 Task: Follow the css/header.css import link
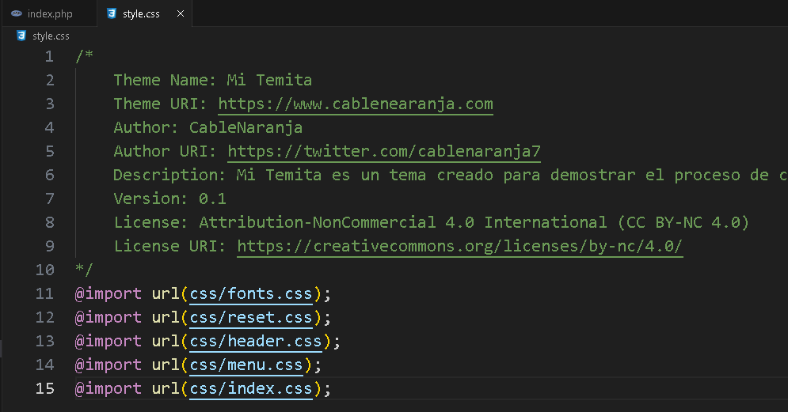coord(256,342)
